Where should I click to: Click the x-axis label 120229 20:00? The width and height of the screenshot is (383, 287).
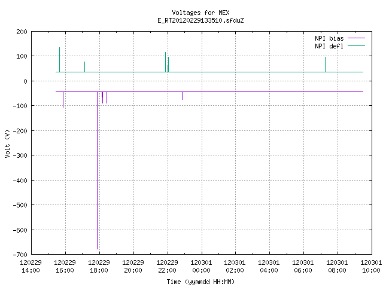click(x=133, y=267)
